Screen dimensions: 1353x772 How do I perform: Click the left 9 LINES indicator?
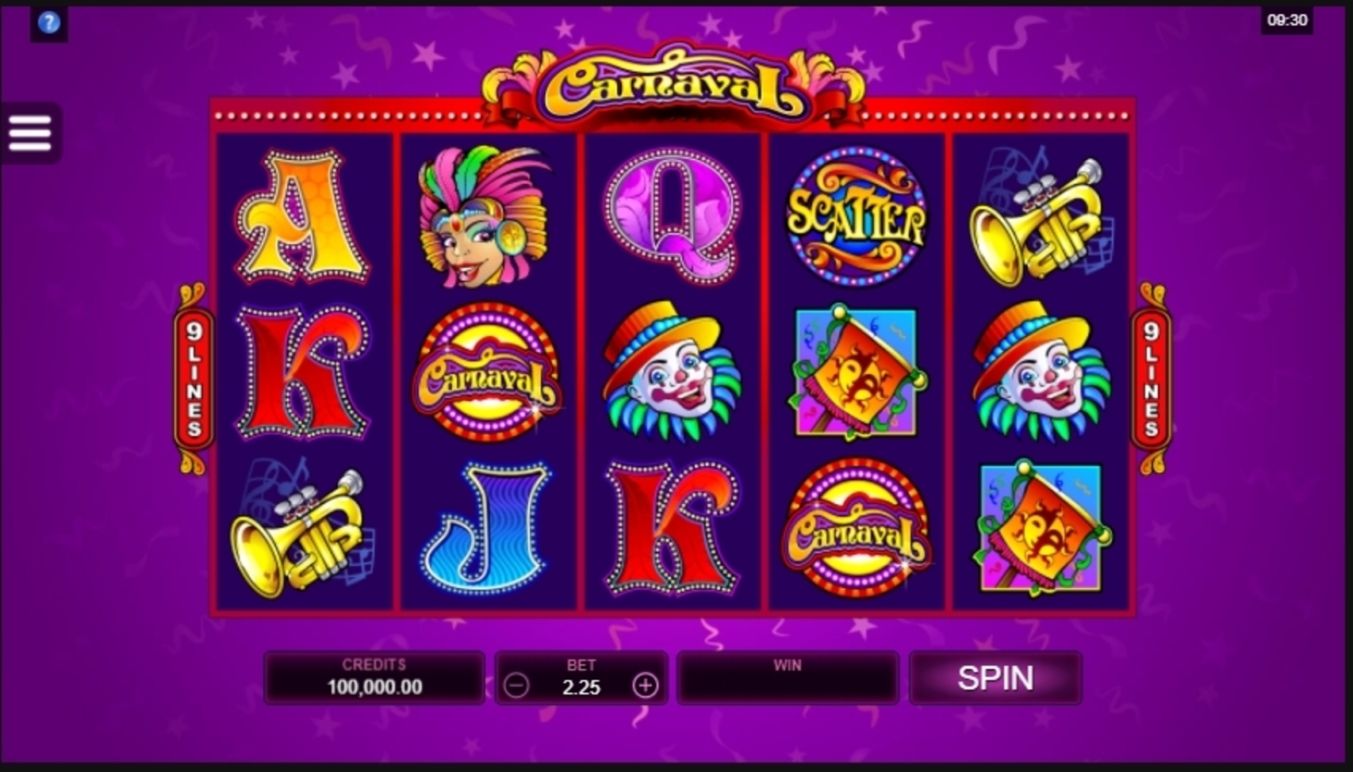click(x=194, y=379)
